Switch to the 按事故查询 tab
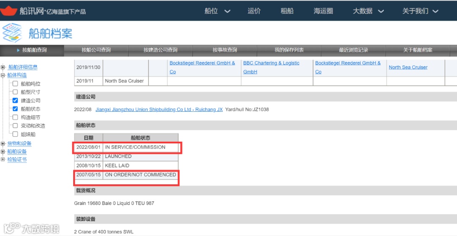 tap(224, 50)
